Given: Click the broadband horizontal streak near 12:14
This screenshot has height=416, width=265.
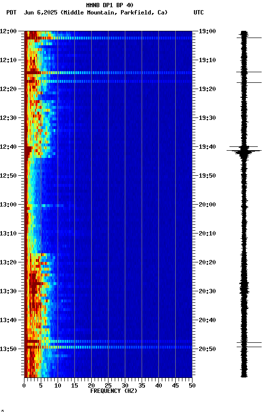Looking at the screenshot, I should pyautogui.click(x=108, y=73).
